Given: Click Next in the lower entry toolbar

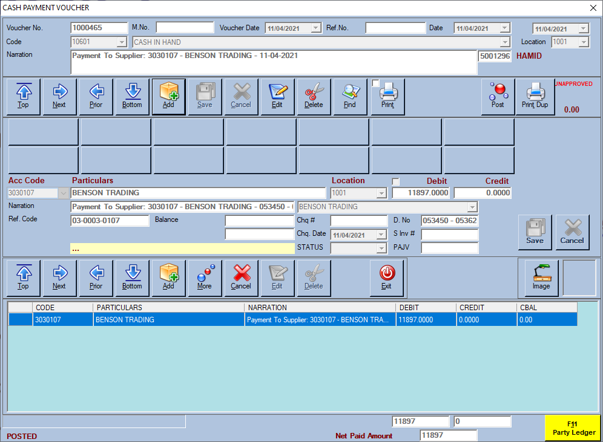Looking at the screenshot, I should 59,278.
